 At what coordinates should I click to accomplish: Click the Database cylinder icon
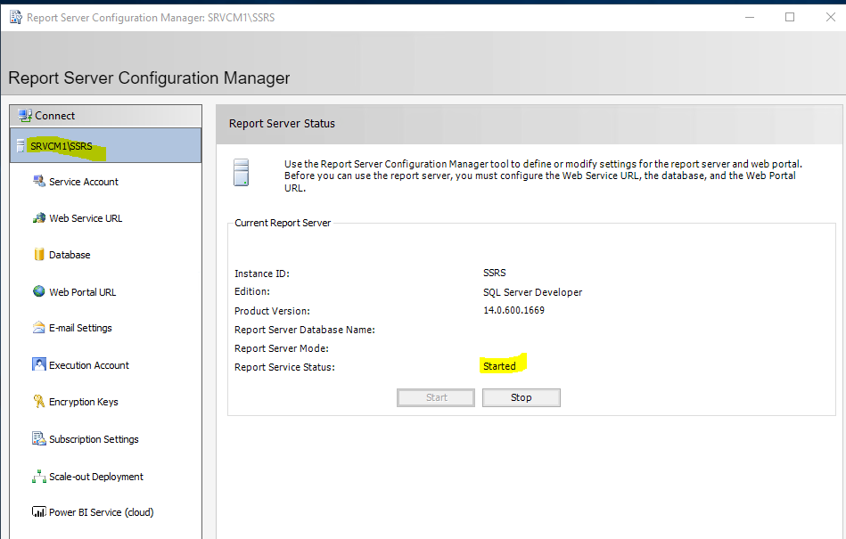tap(39, 255)
